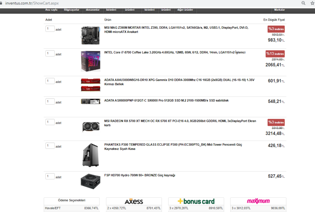Click price 983,10 TL
This screenshot has width=315, height=212.
coord(276,40)
